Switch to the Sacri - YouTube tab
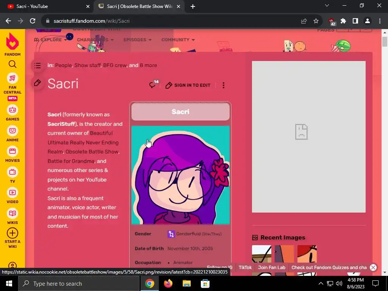The image size is (388, 291). tap(46, 6)
